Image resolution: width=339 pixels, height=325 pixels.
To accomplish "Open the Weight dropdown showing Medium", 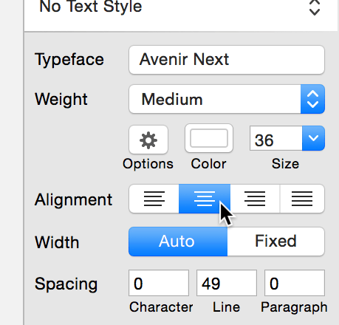I will (x=227, y=99).
